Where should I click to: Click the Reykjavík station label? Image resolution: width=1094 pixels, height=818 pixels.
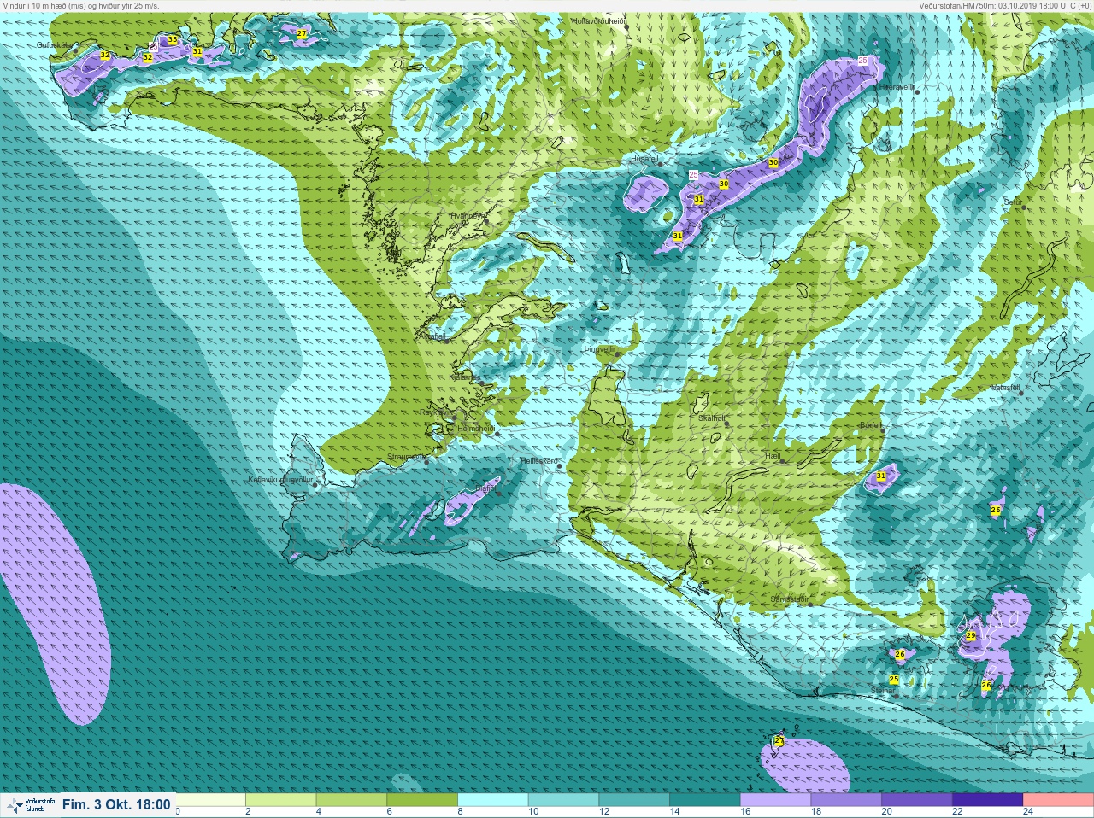pos(435,412)
